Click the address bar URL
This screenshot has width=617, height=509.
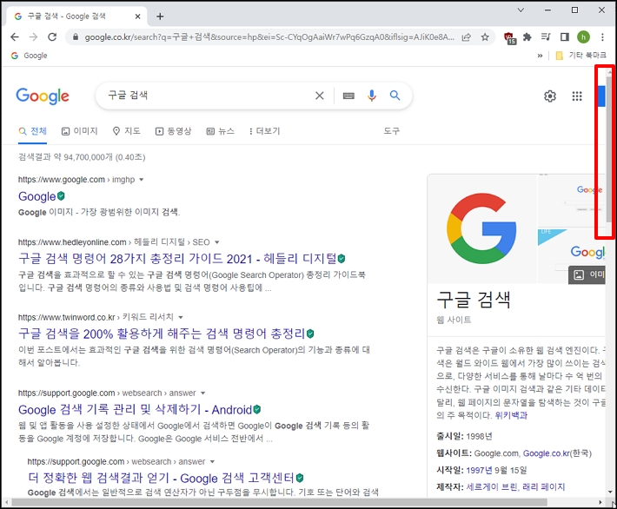coord(269,37)
